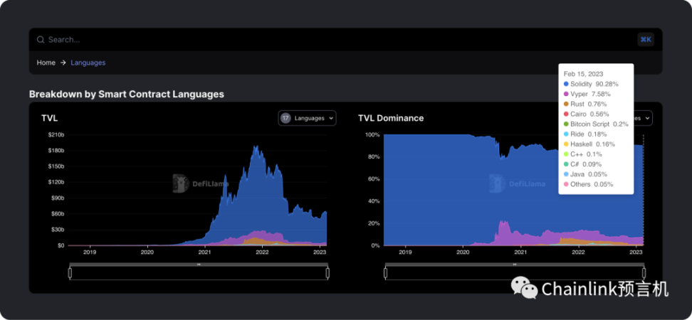This screenshot has width=692, height=320.
Task: Click the 'TVL Dominance' chart title
Action: (391, 118)
